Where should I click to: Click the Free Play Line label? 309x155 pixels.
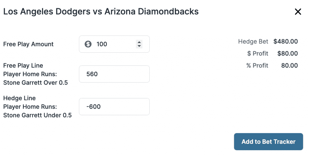[x=23, y=65]
